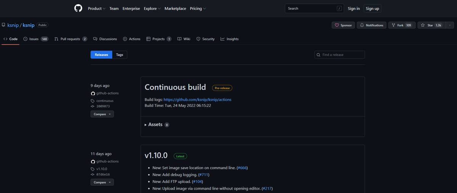Click the heart icon on Sponsor button

pos(337,25)
